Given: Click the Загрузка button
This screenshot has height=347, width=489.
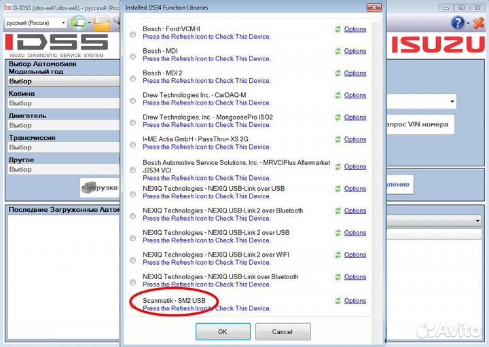Looking at the screenshot, I should 99,187.
